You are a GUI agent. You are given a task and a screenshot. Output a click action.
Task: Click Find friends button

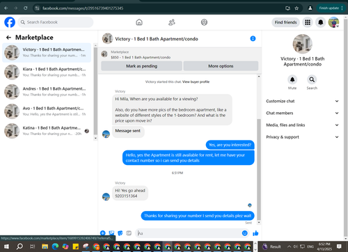(x=285, y=22)
